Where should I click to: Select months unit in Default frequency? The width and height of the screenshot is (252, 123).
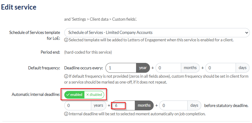(x=190, y=68)
